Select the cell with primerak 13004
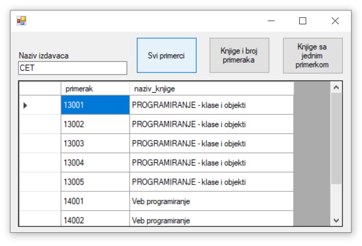 click(x=95, y=163)
